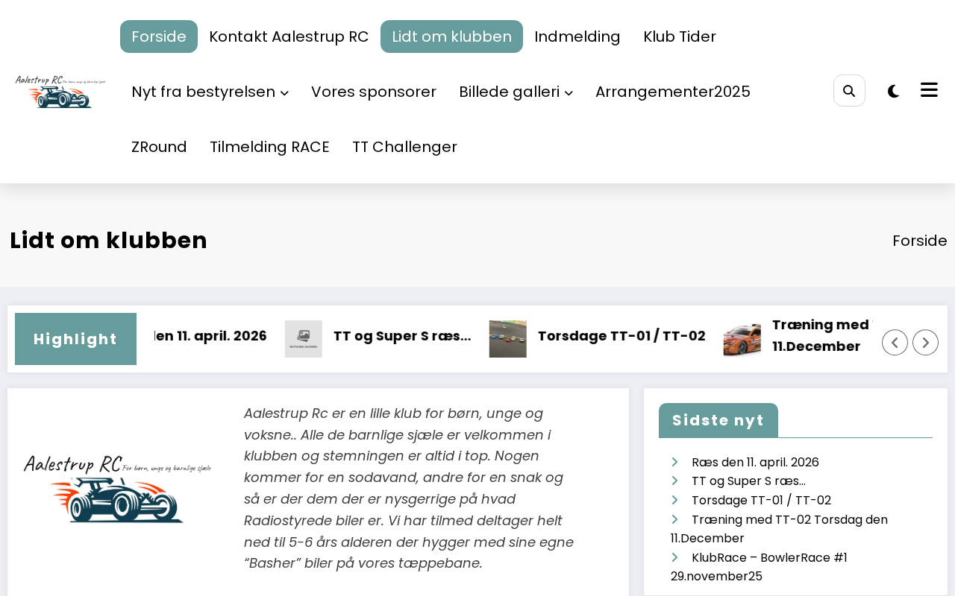Go to previous highlight slide arrow
The width and height of the screenshot is (955, 596).
(895, 342)
